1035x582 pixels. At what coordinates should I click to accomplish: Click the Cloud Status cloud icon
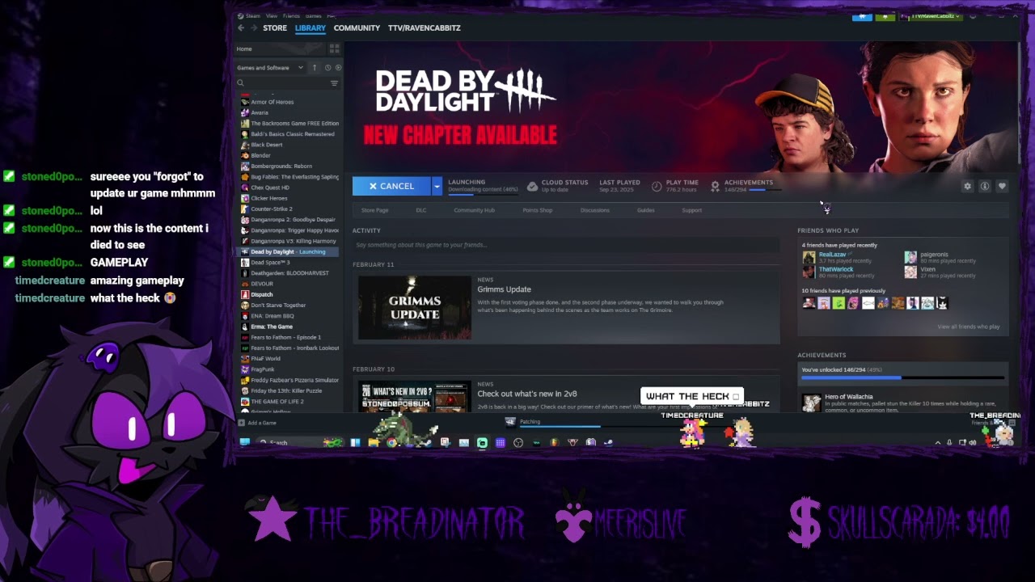[532, 186]
